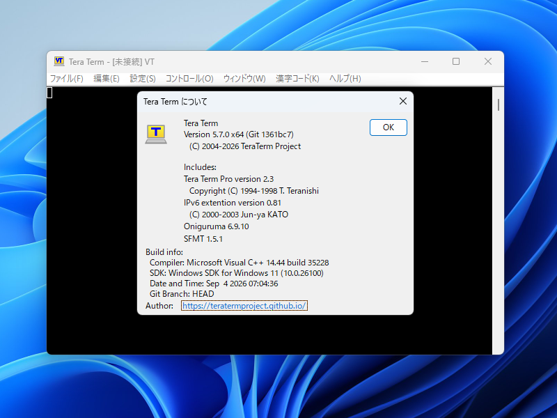Click the "IPv6 extention version 0.81" line
The image size is (557, 418).
(x=233, y=203)
